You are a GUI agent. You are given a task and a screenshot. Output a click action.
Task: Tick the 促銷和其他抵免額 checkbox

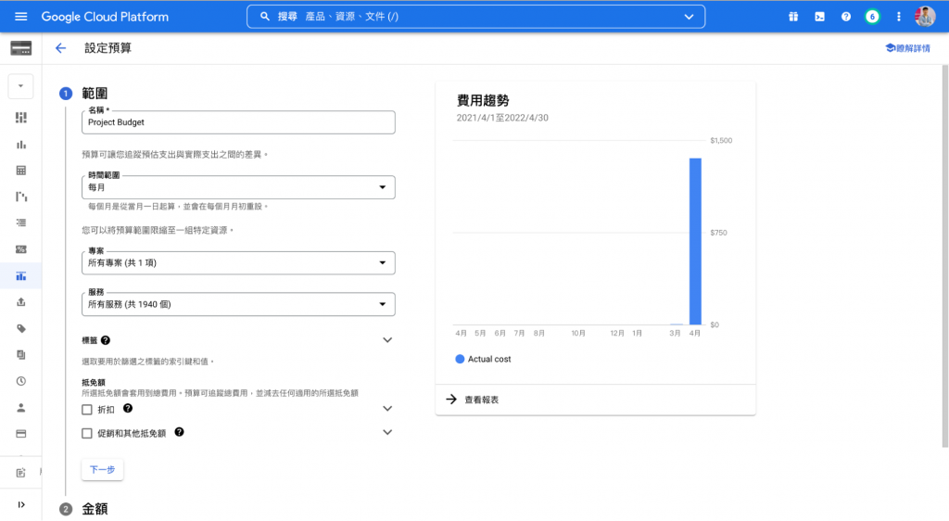pos(87,433)
